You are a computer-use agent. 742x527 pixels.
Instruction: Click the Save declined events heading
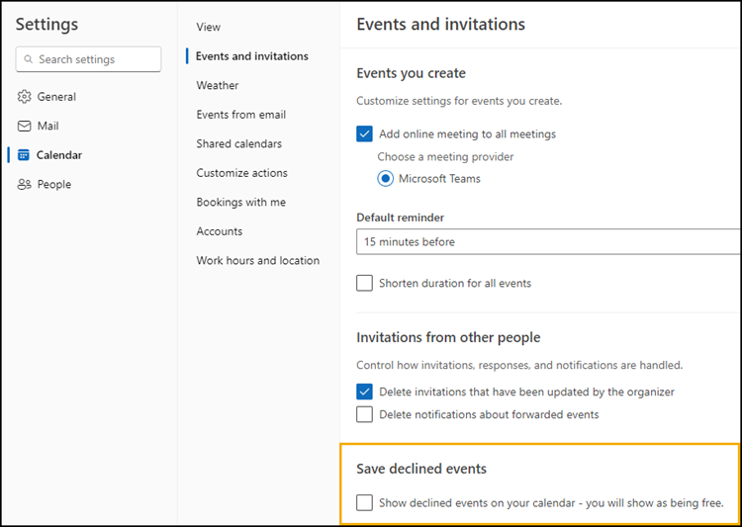[421, 469]
